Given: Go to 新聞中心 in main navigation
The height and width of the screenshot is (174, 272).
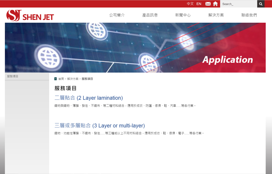Looking at the screenshot, I should tap(183, 15).
